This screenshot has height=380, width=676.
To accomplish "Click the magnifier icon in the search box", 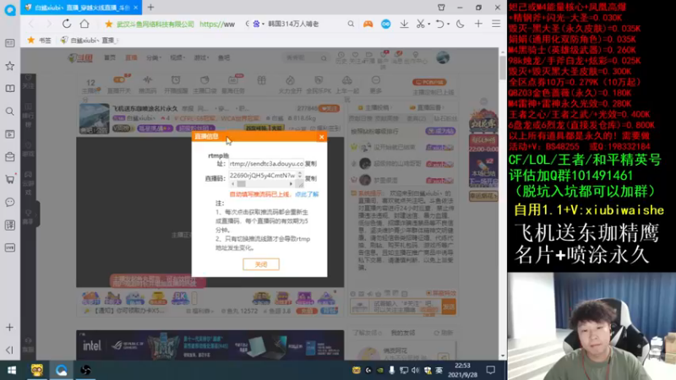I will (x=351, y=24).
